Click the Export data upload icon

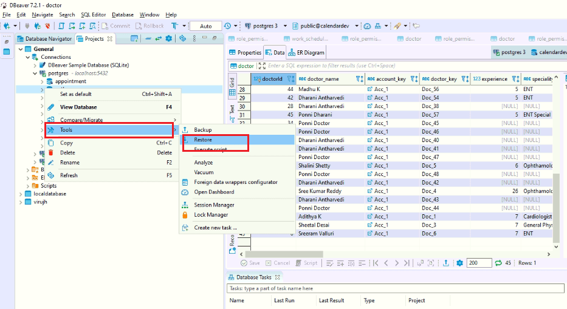446,263
